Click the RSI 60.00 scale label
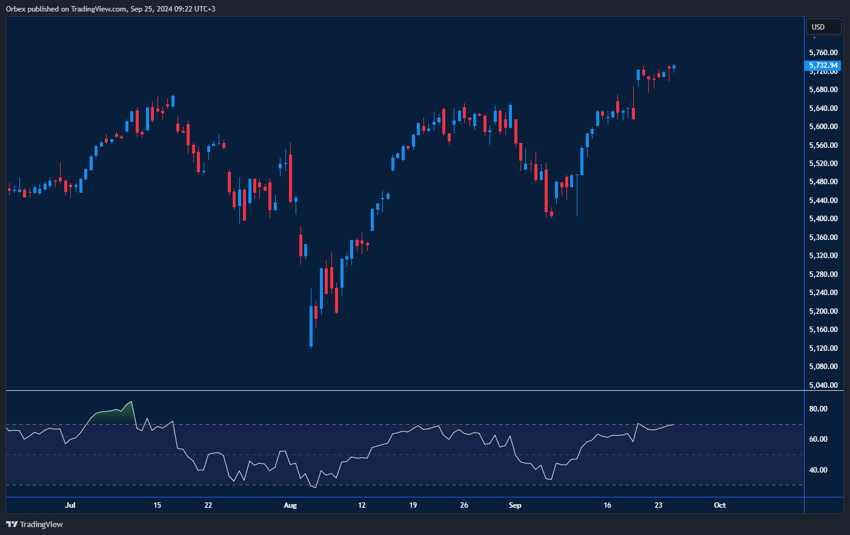This screenshot has width=850, height=535. tap(818, 439)
